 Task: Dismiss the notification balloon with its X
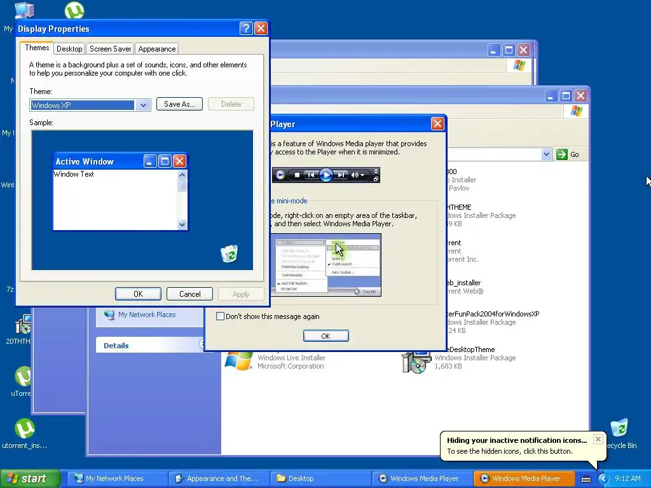[598, 439]
